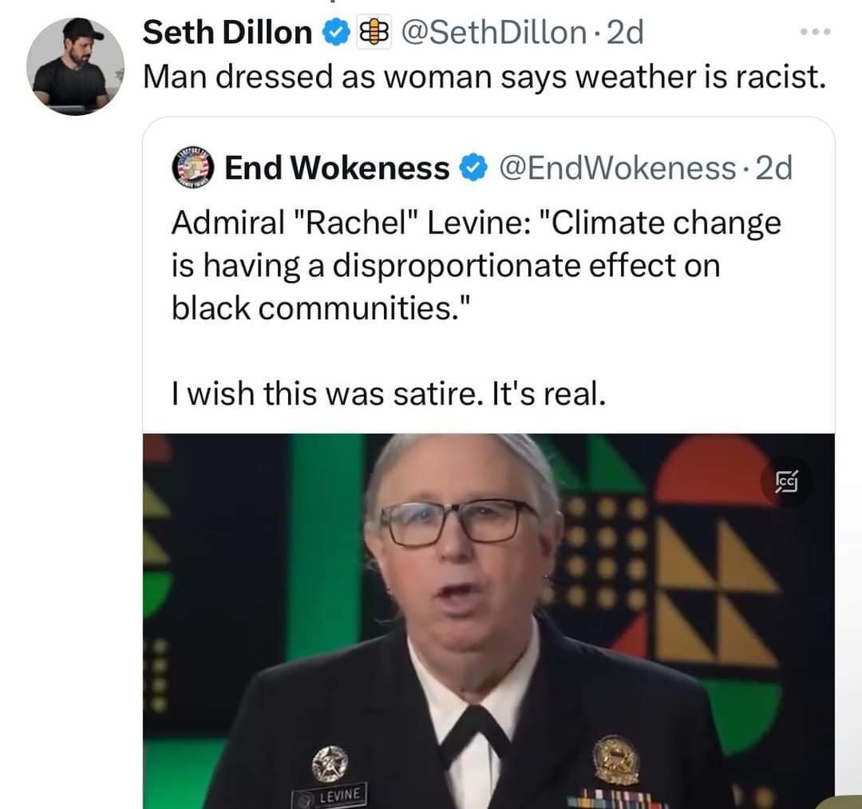The width and height of the screenshot is (862, 809).
Task: Play the embedded Levine video
Action: coord(488,621)
